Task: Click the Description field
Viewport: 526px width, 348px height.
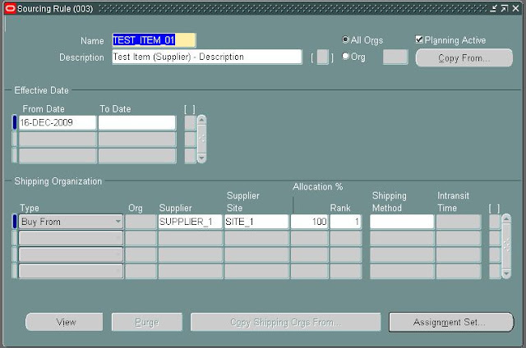Action: (207, 57)
